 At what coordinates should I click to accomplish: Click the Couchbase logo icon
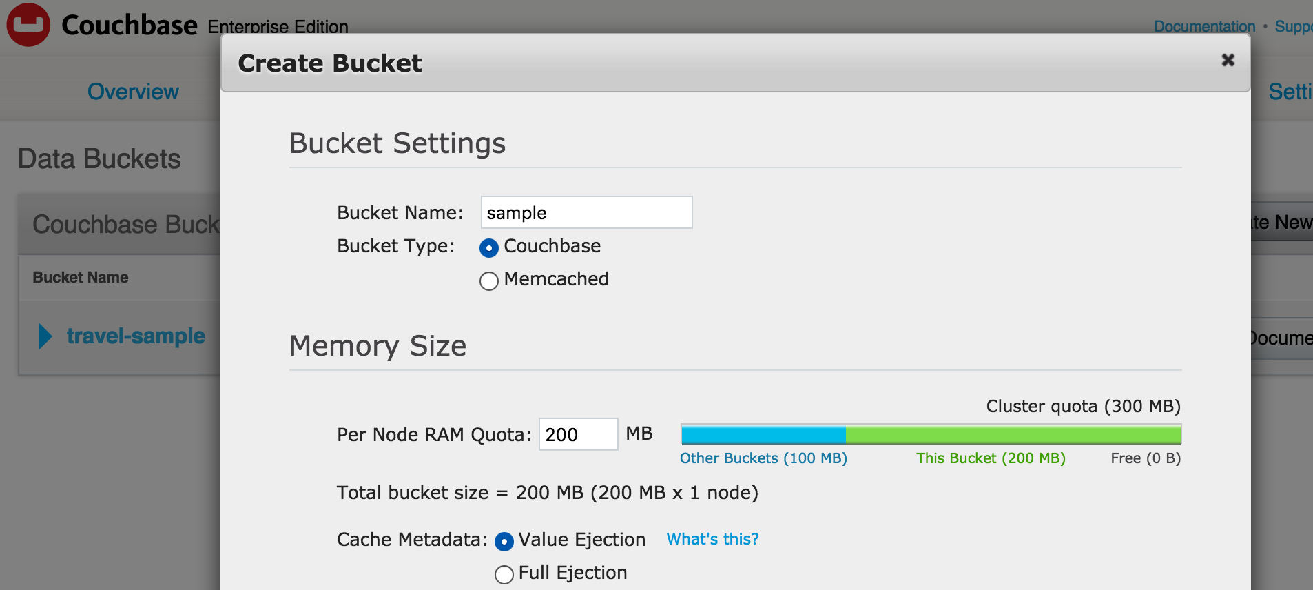28,25
